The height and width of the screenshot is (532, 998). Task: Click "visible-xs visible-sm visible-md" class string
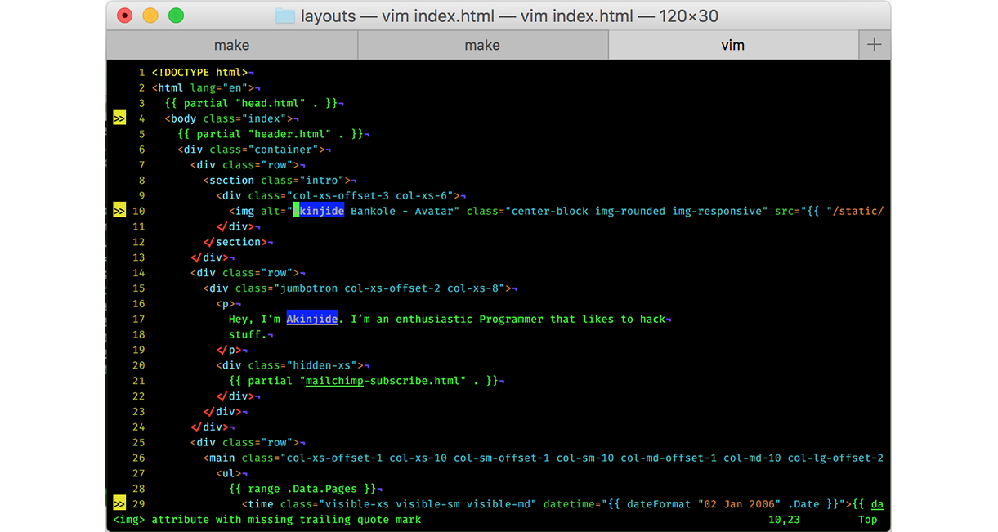pyautogui.click(x=427, y=504)
